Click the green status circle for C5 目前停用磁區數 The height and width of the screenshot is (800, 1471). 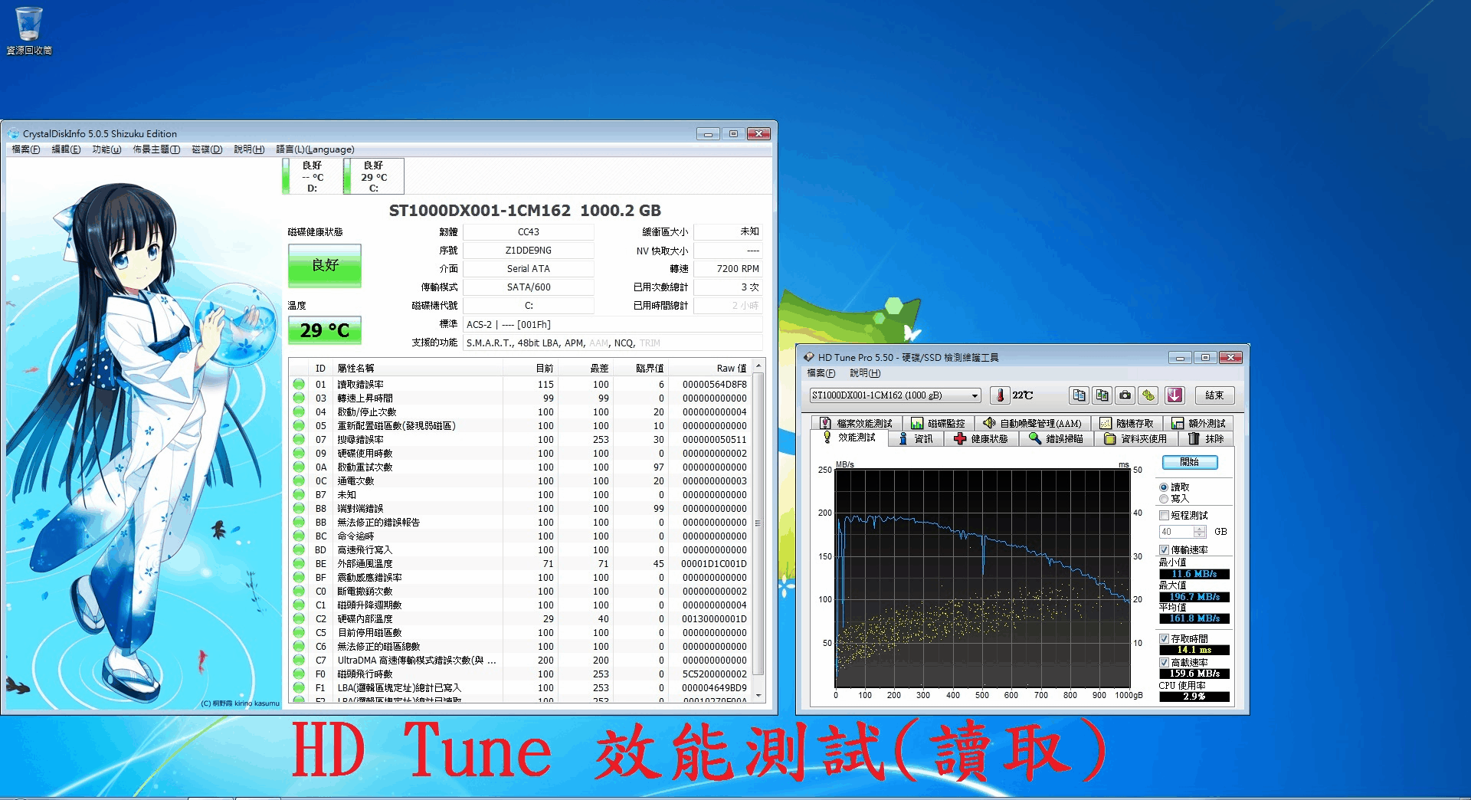299,633
